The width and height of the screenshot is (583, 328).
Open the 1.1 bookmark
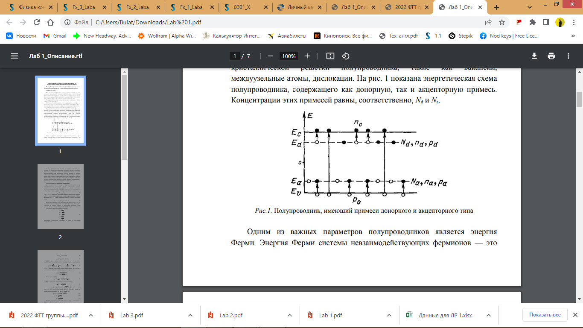pyautogui.click(x=433, y=36)
